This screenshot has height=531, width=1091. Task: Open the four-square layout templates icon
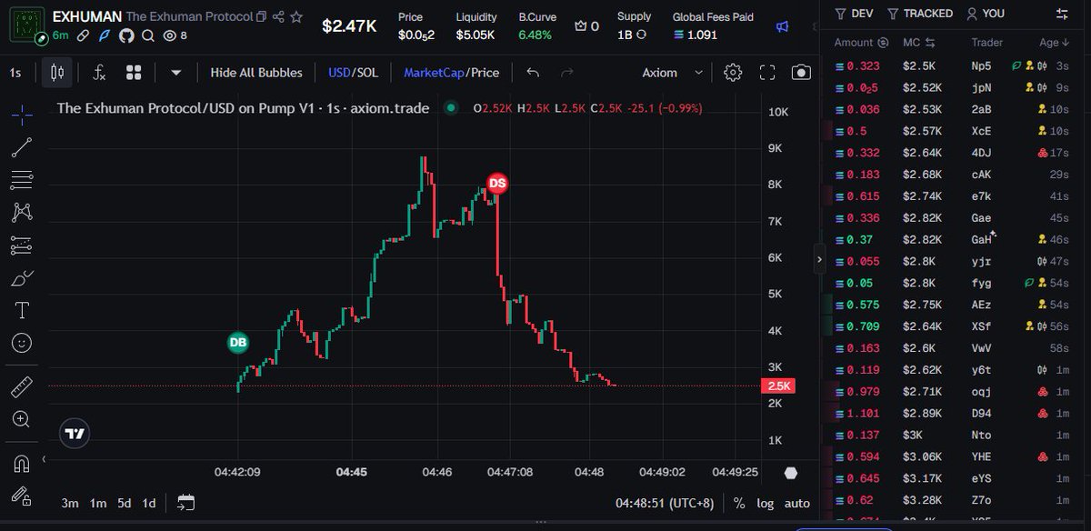tap(134, 73)
